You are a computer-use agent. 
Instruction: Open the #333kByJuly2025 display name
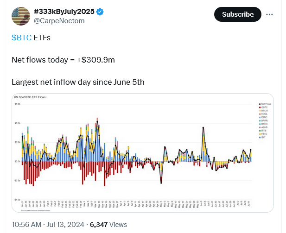pos(64,11)
